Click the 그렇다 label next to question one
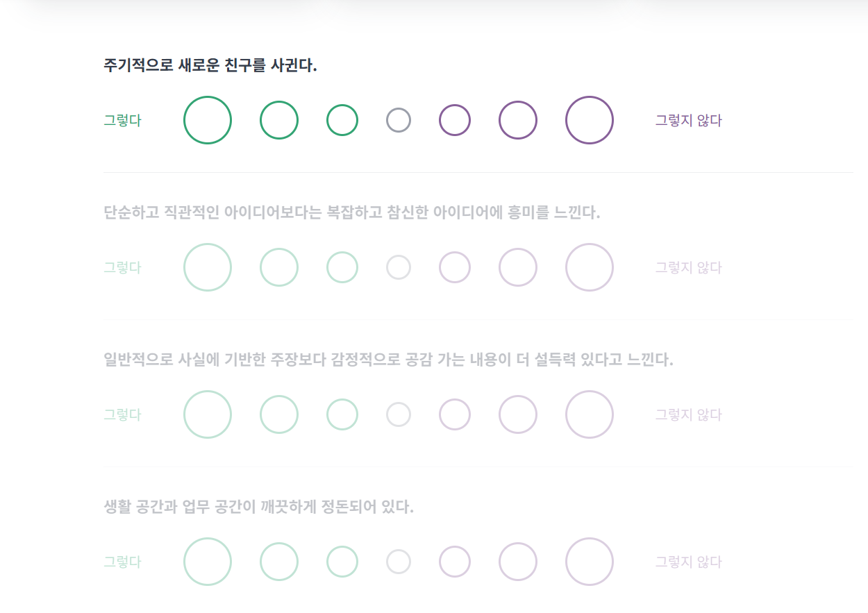This screenshot has height=613, width=868. [122, 119]
